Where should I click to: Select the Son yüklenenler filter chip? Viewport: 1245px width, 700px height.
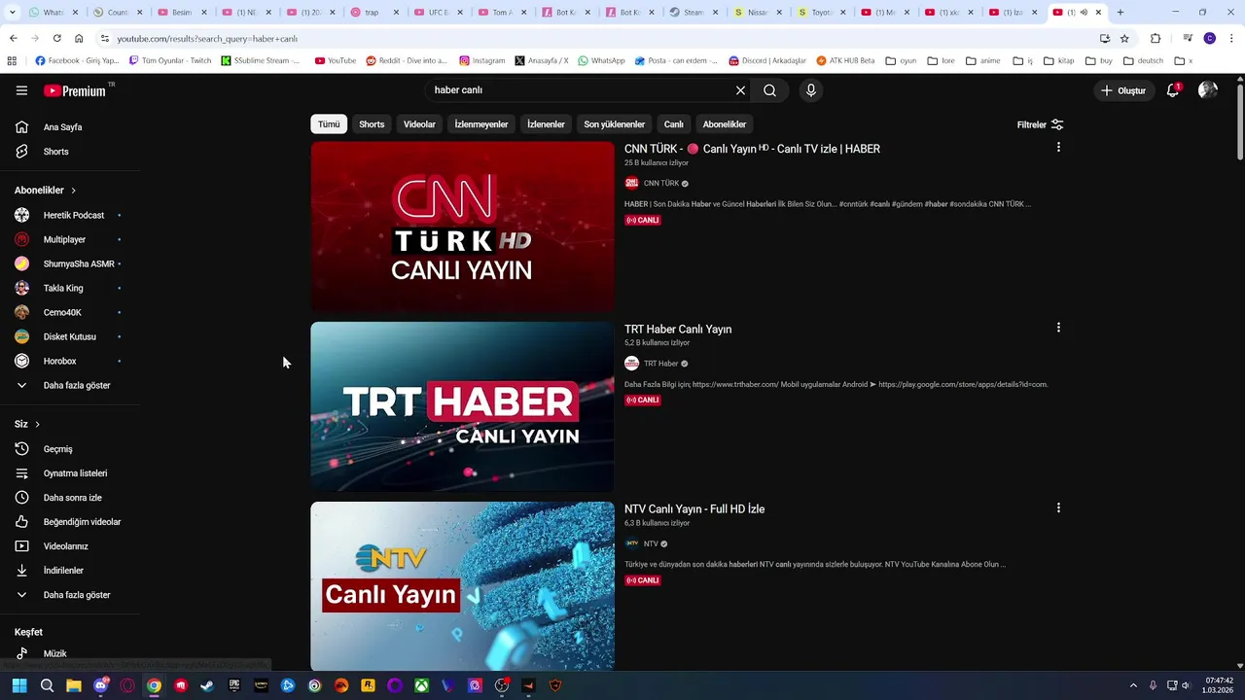tap(614, 124)
